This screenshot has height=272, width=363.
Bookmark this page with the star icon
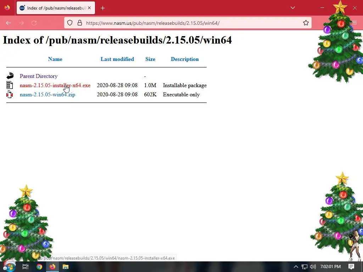pyautogui.click(x=306, y=23)
